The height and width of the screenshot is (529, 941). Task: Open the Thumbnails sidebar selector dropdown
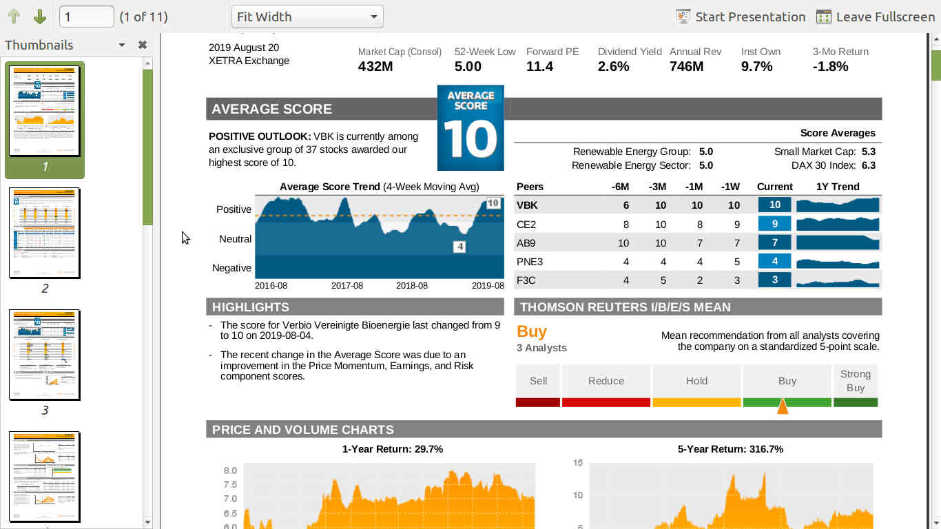pos(122,45)
